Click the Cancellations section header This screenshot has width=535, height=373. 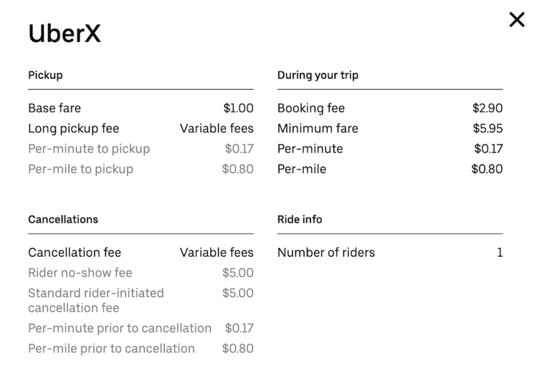(63, 219)
